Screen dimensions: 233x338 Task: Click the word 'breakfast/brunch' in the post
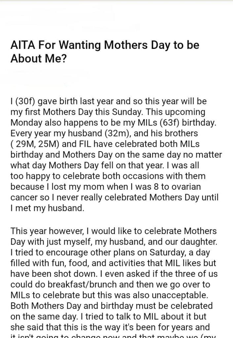point(76,284)
